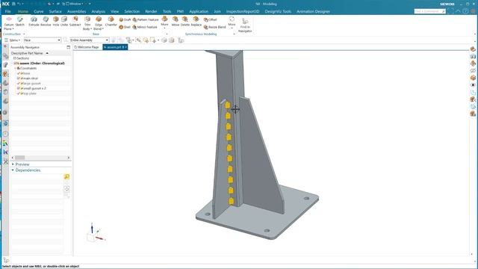Switch to the Surface ribbon tab
Viewport: 478px width, 269px height.
click(55, 11)
